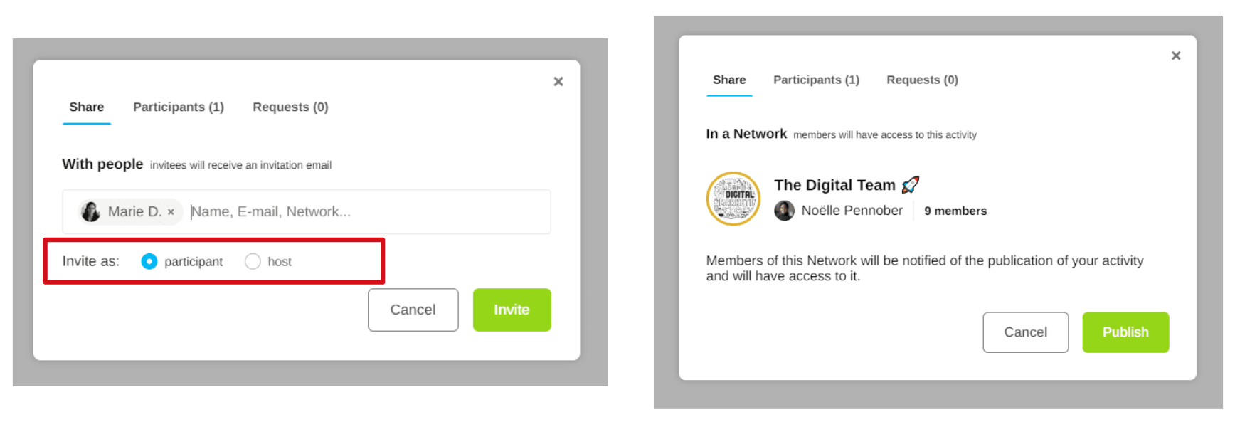Click The Digital Team network logo

733,199
